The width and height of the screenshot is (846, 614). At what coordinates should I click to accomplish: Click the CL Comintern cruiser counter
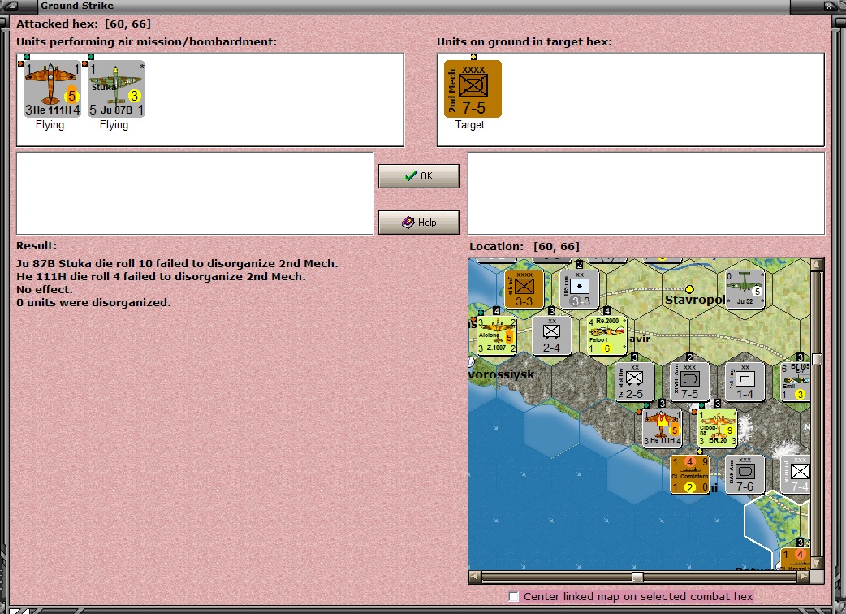coord(689,475)
